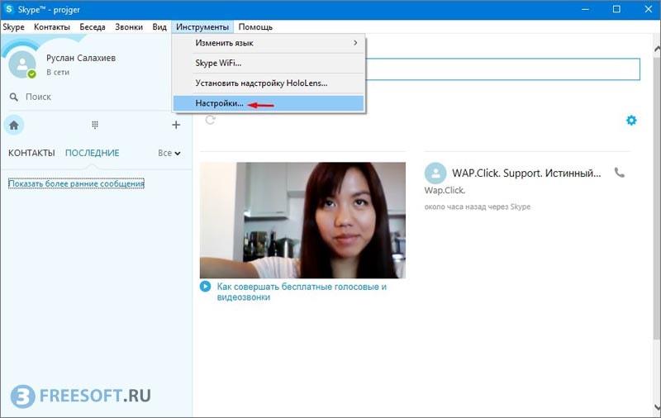The image size is (661, 418).
Task: Click the Skype logo in title bar
Action: point(8,9)
